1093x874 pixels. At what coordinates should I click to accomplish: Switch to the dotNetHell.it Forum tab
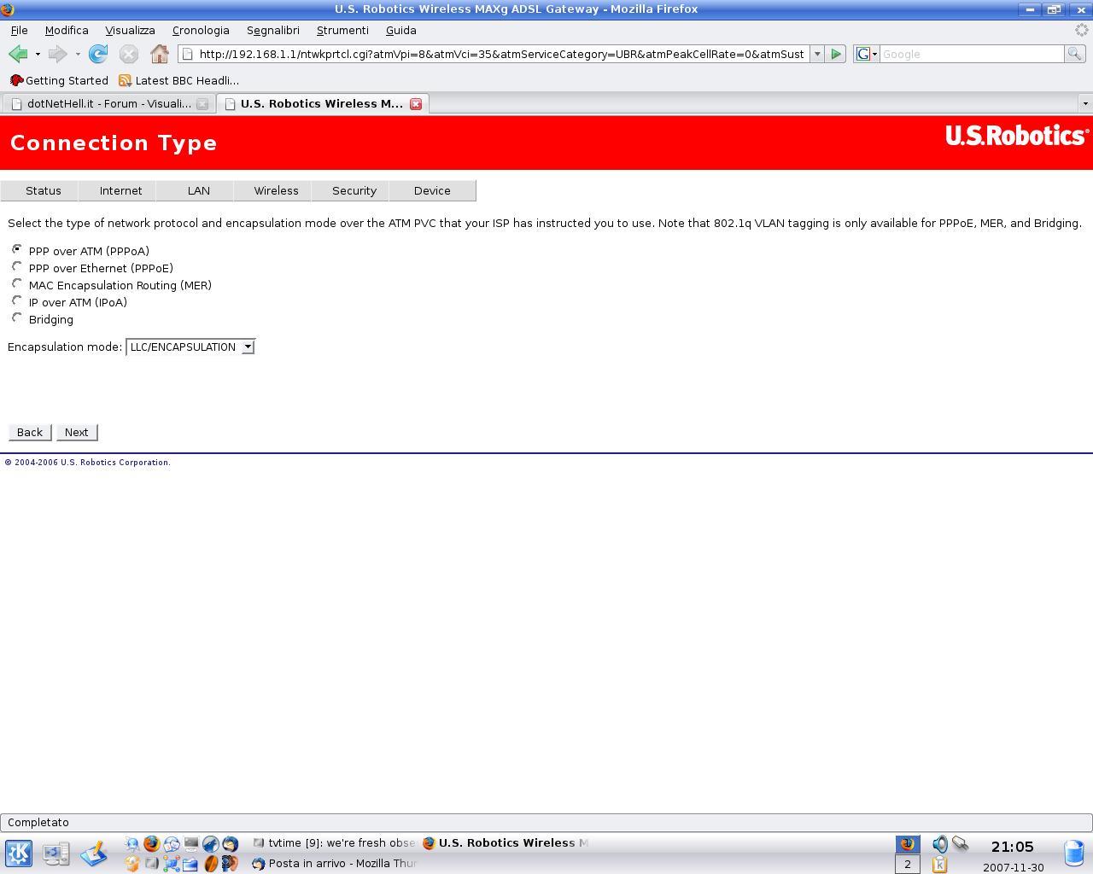(x=108, y=103)
